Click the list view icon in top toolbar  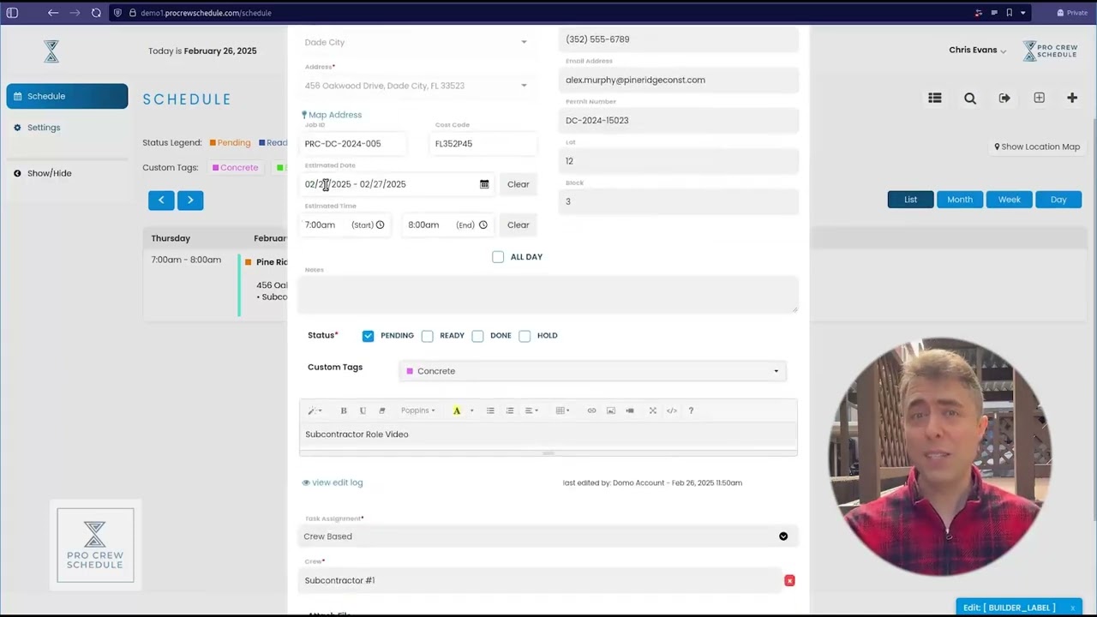[935, 99]
